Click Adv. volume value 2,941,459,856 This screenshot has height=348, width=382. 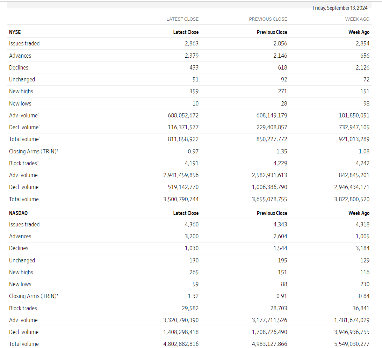(x=181, y=175)
